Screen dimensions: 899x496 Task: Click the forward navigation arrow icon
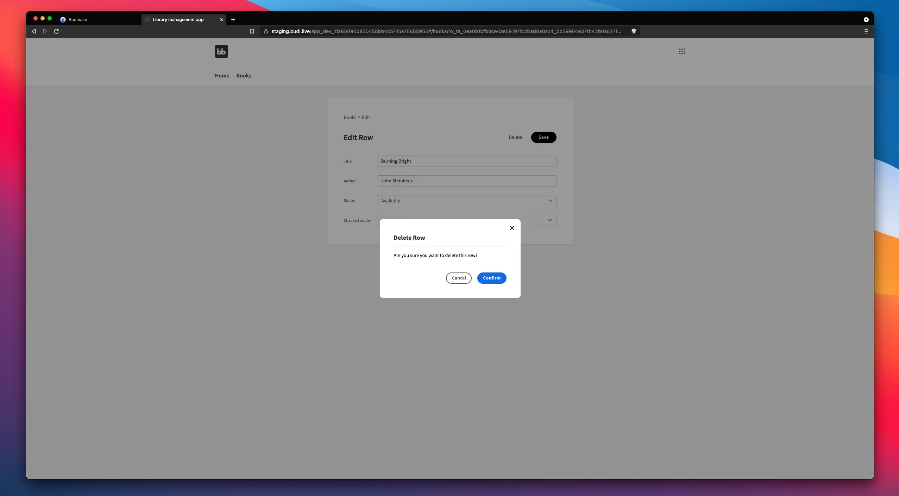point(45,31)
